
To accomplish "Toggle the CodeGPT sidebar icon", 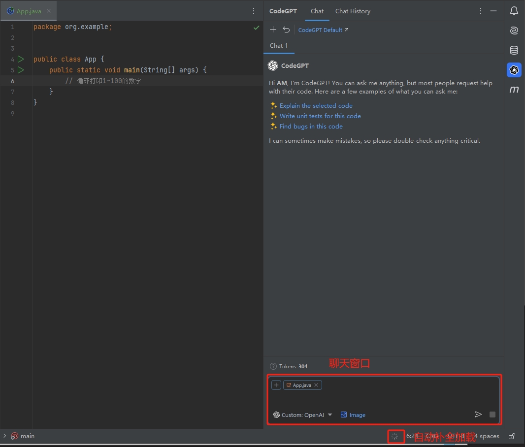I will click(514, 70).
